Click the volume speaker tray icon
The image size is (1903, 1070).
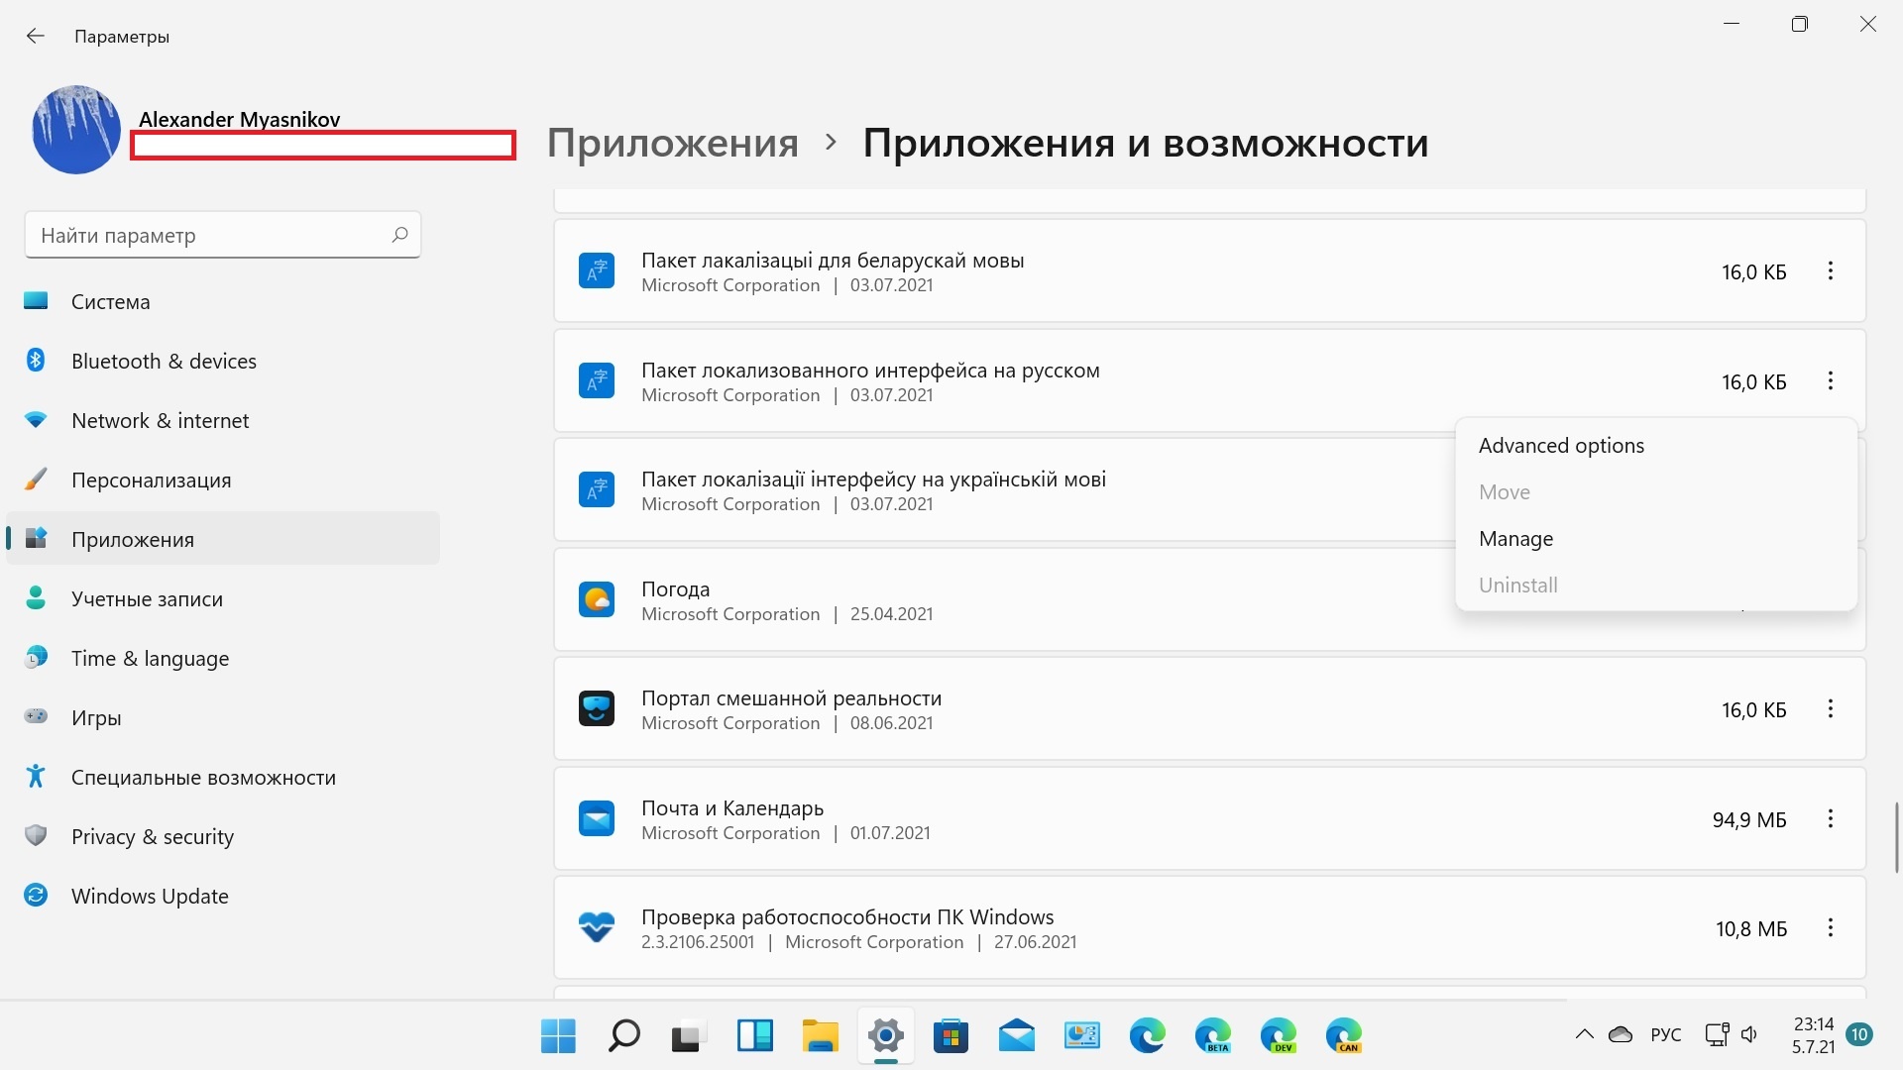pyautogui.click(x=1749, y=1034)
